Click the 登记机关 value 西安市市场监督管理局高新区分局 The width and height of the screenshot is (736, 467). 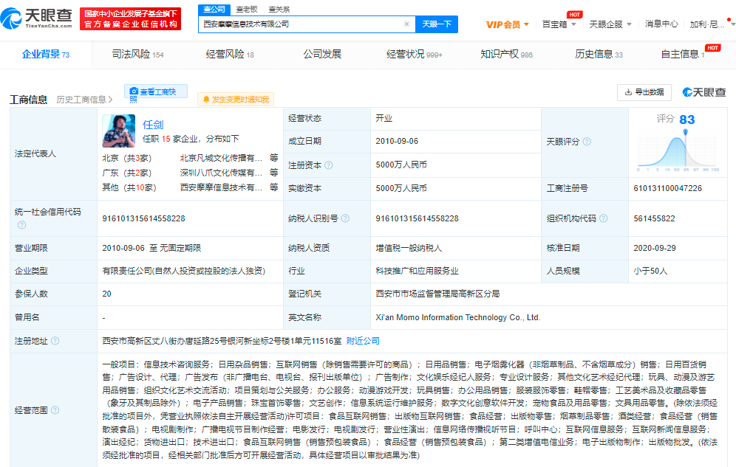(x=437, y=294)
